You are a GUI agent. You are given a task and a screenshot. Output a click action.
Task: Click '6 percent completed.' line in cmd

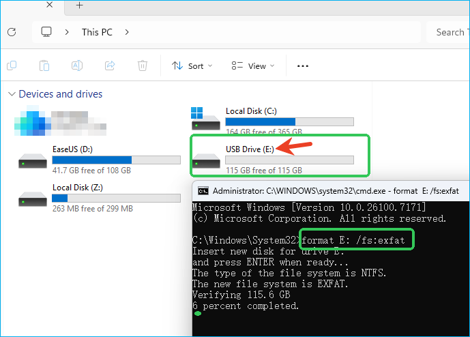(246, 306)
